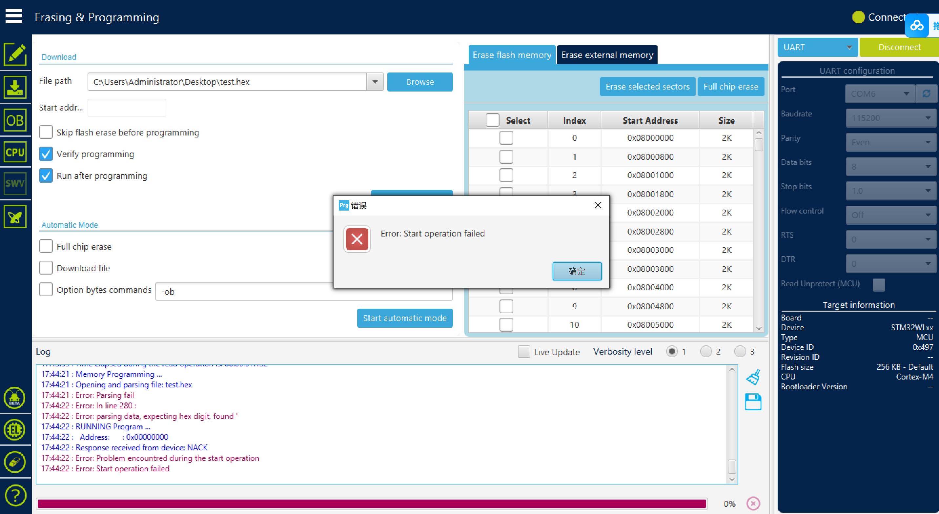Click the yellow connection status indicator

858,17
